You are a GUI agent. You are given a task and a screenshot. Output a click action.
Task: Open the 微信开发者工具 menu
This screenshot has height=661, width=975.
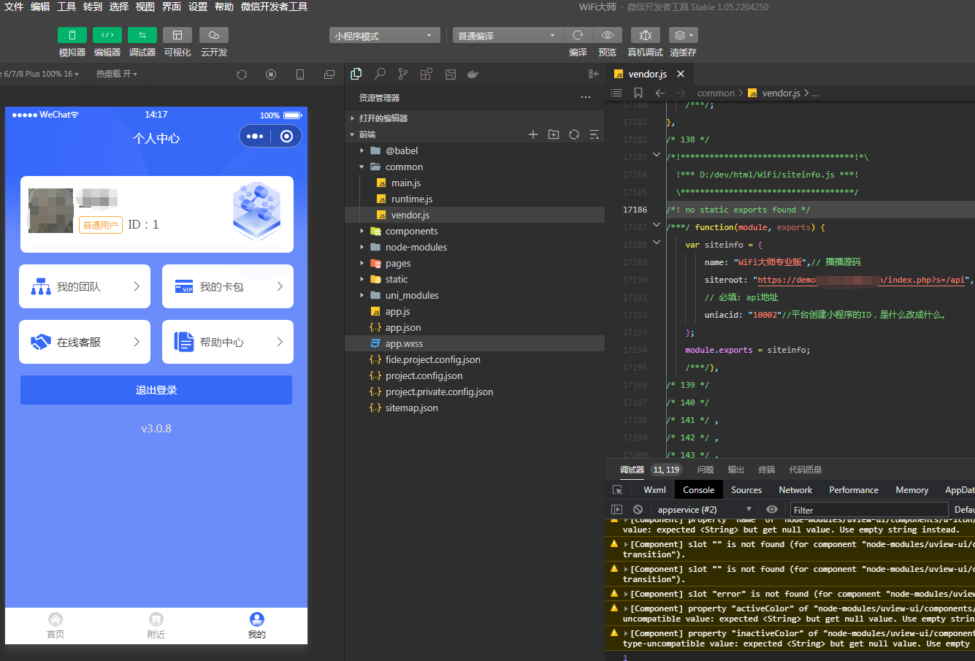coord(274,7)
